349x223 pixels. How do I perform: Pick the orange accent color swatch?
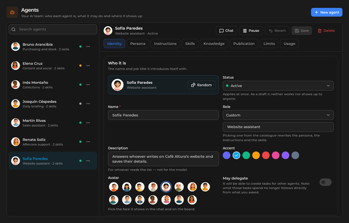[x=256, y=155]
